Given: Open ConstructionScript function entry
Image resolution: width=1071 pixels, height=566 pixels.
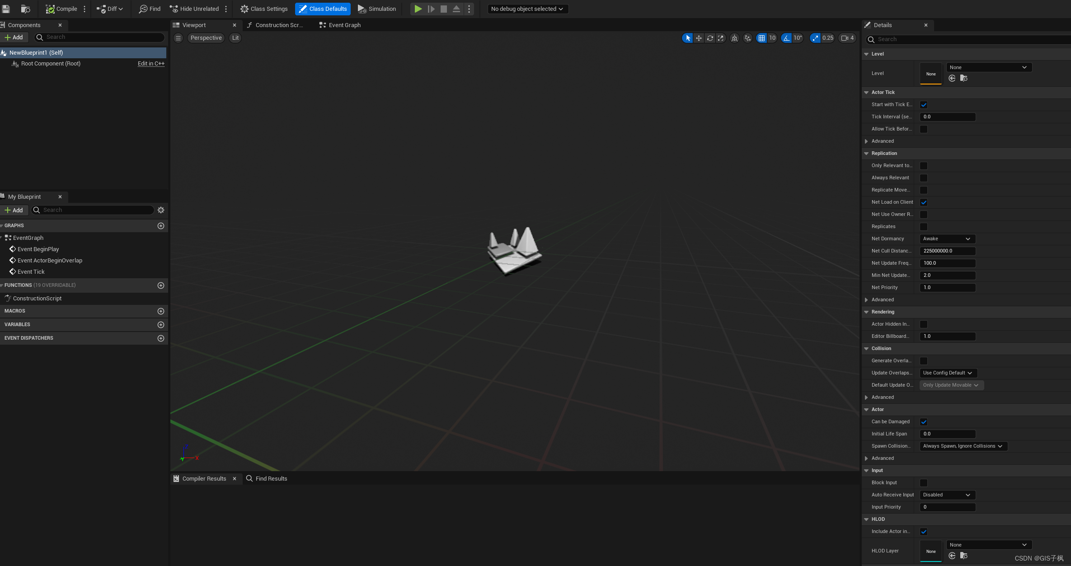Looking at the screenshot, I should [38, 299].
